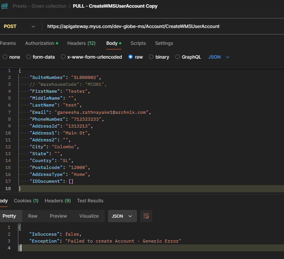Open the POST method dropdown
Image resolution: width=284 pixels, height=259 pixels.
pyautogui.click(x=19, y=26)
